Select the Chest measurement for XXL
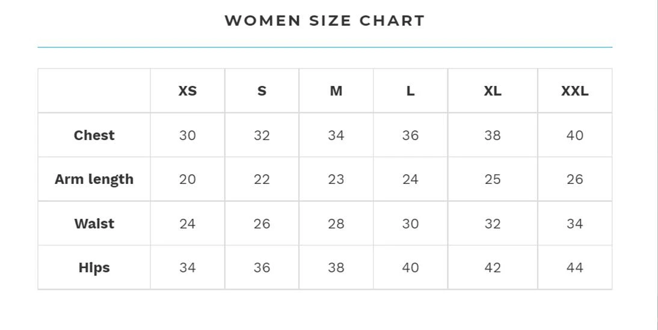This screenshot has height=330, width=658. click(575, 135)
